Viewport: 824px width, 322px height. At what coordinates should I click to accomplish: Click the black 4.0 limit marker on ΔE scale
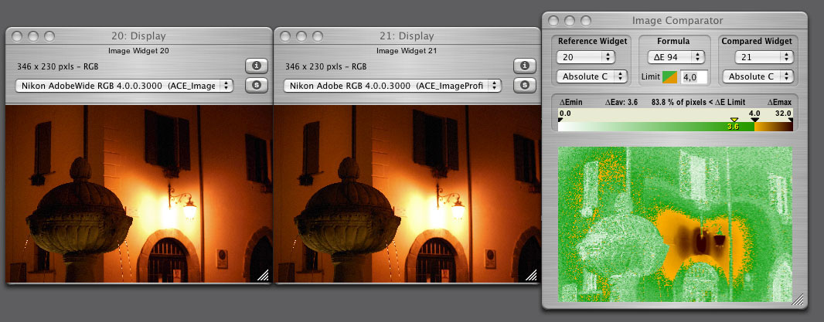pyautogui.click(x=754, y=120)
